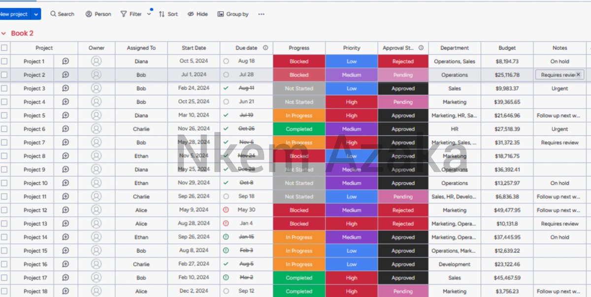The height and width of the screenshot is (297, 591).
Task: Toggle the select-all checkbox in header
Action: [4, 48]
